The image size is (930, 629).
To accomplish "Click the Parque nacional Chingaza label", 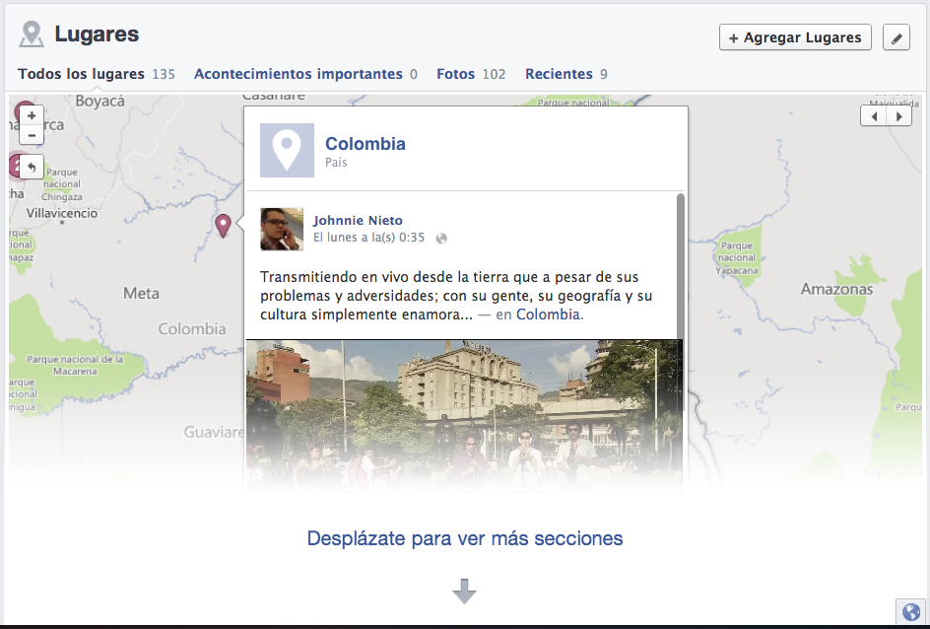I will pos(62,184).
